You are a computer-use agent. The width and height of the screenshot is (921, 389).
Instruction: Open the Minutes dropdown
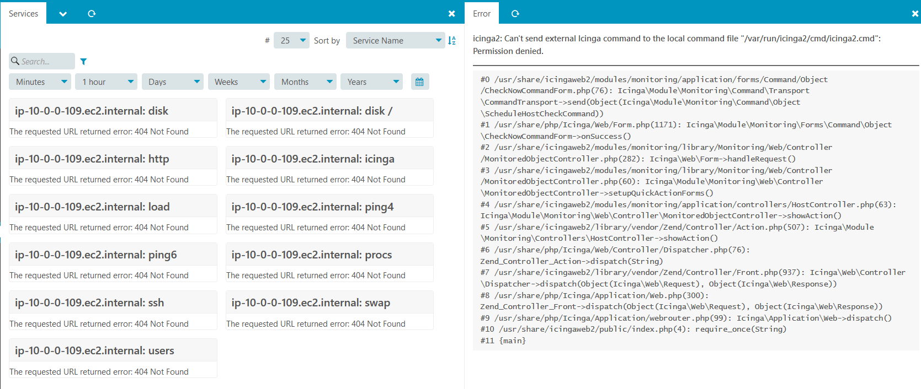[x=40, y=82]
